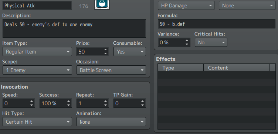Image resolution: width=278 pixels, height=134 pixels.
Task: Decrease Price with down arrow
Action: [105, 54]
